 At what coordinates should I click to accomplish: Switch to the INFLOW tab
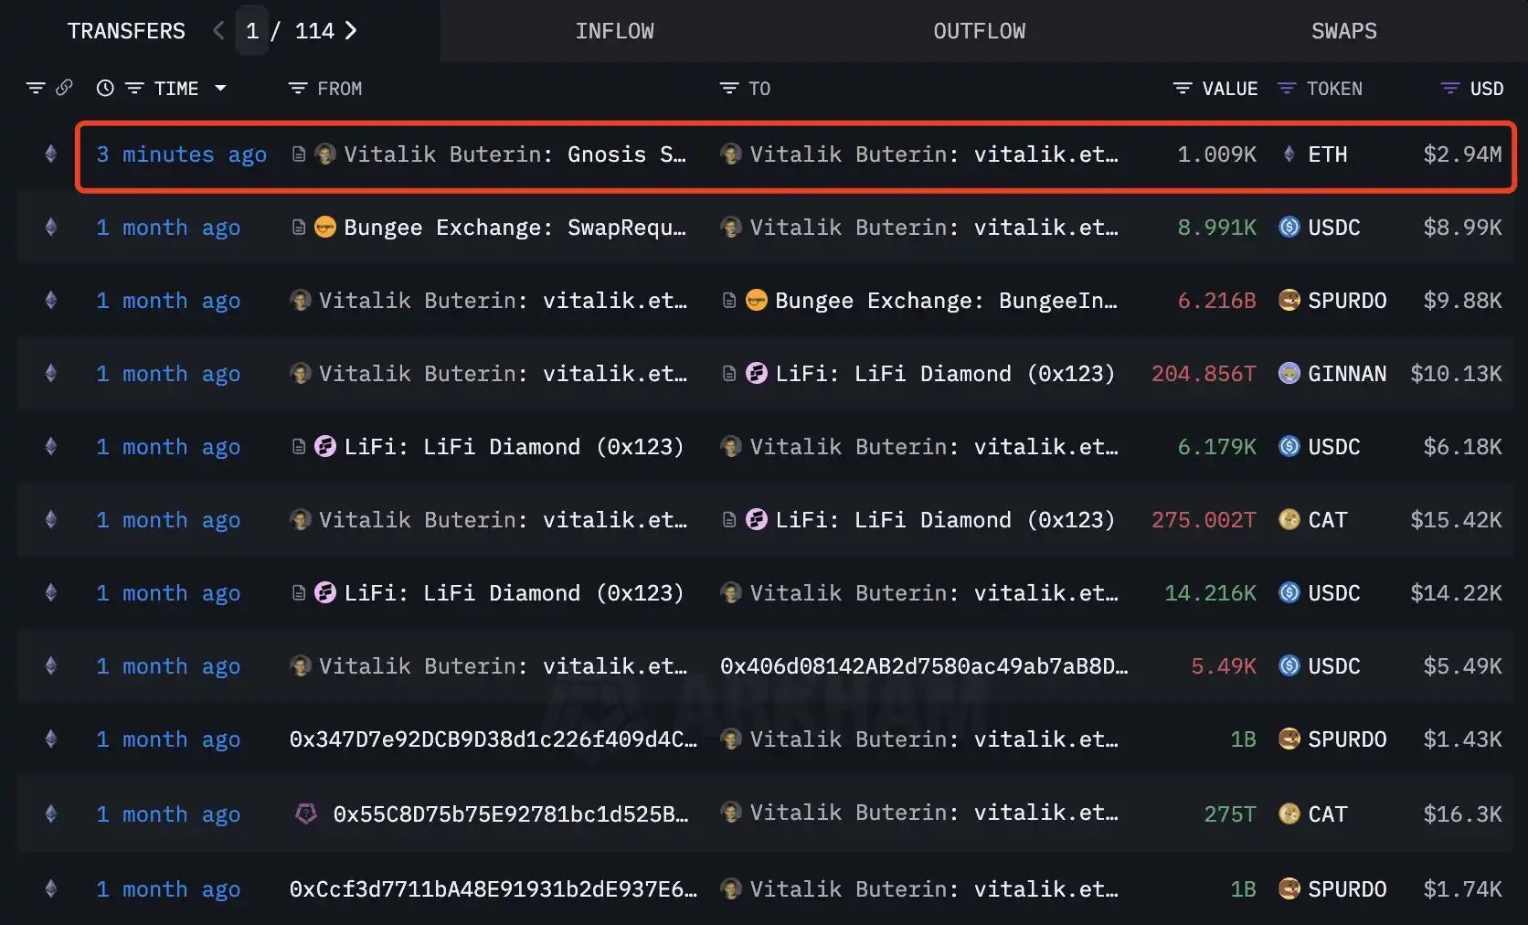pos(614,30)
